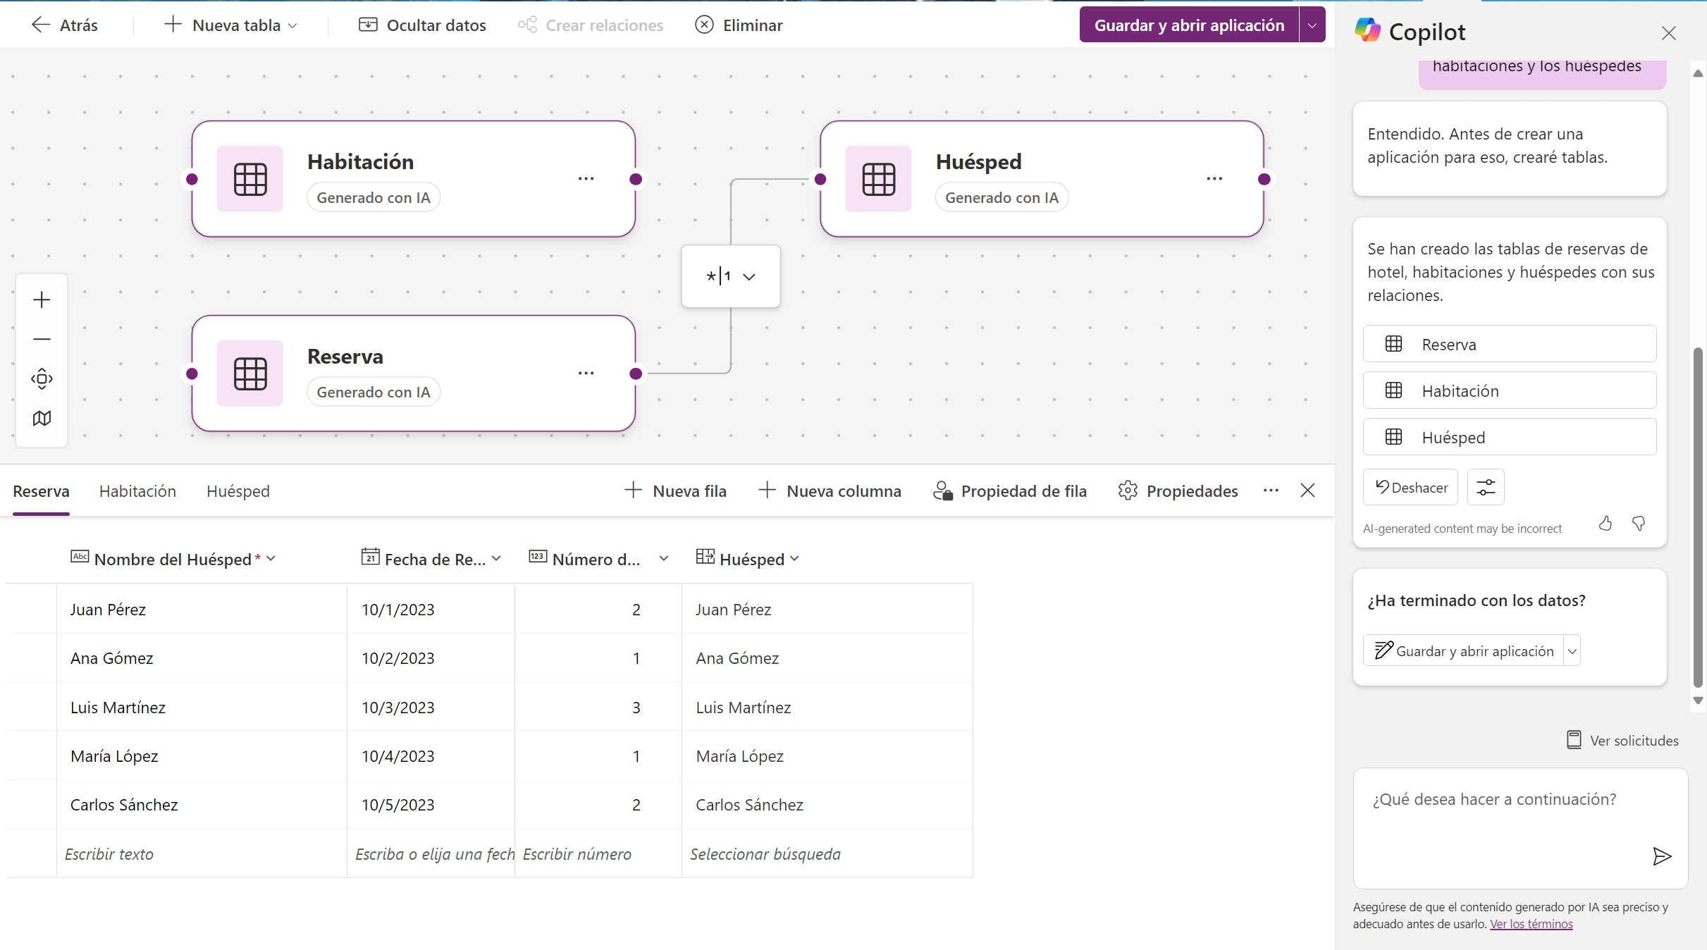Send the message in Copilot chat

(x=1661, y=856)
